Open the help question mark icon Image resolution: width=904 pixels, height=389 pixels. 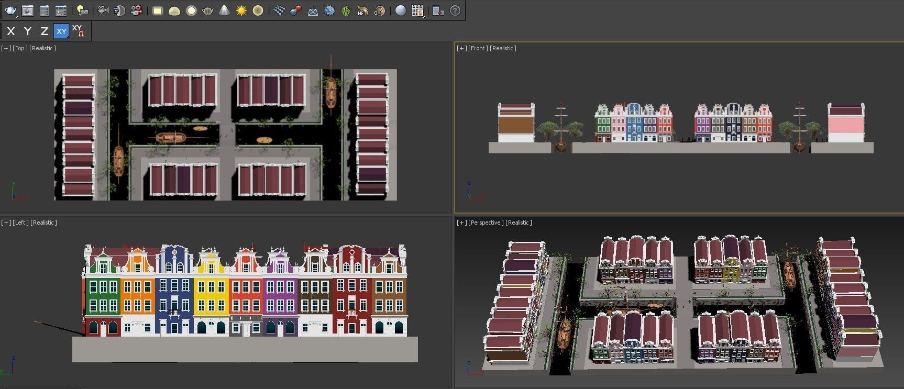click(455, 10)
